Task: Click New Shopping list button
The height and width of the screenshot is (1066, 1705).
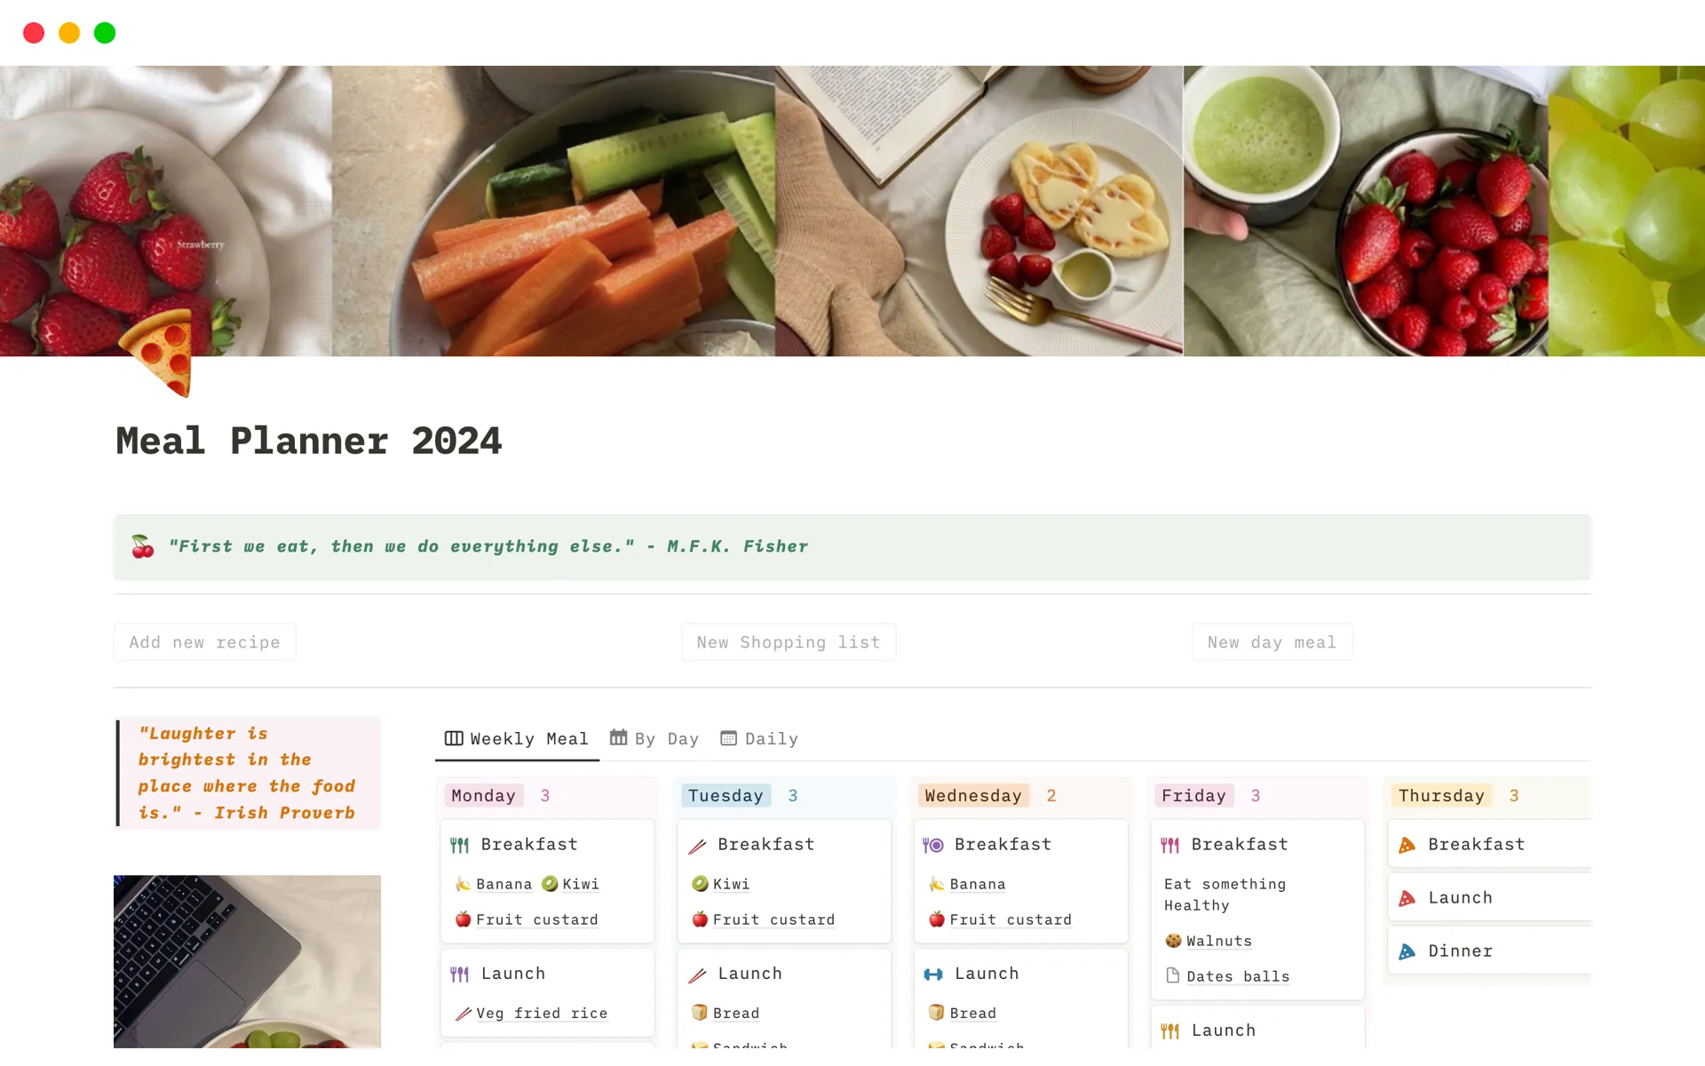Action: [787, 641]
